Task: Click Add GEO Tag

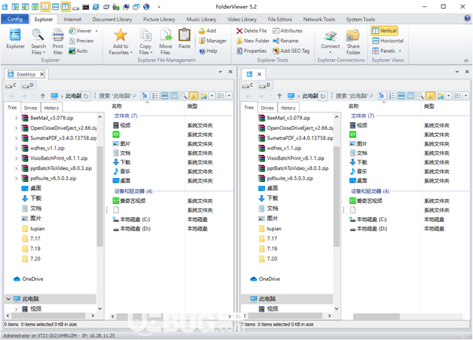Action: [291, 51]
